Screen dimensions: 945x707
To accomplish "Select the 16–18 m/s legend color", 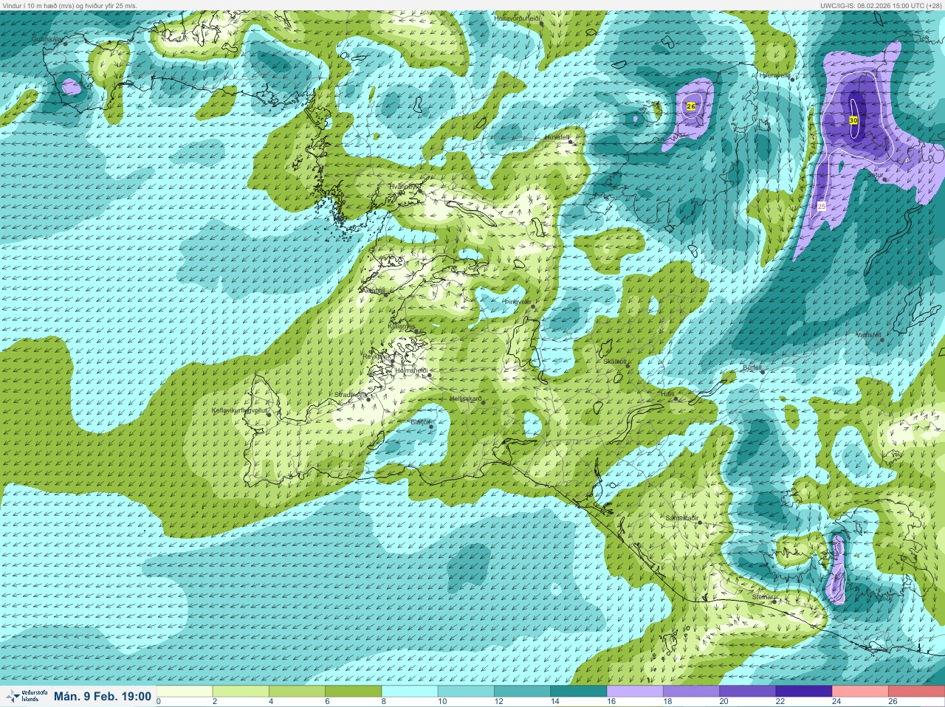I will 635,692.
